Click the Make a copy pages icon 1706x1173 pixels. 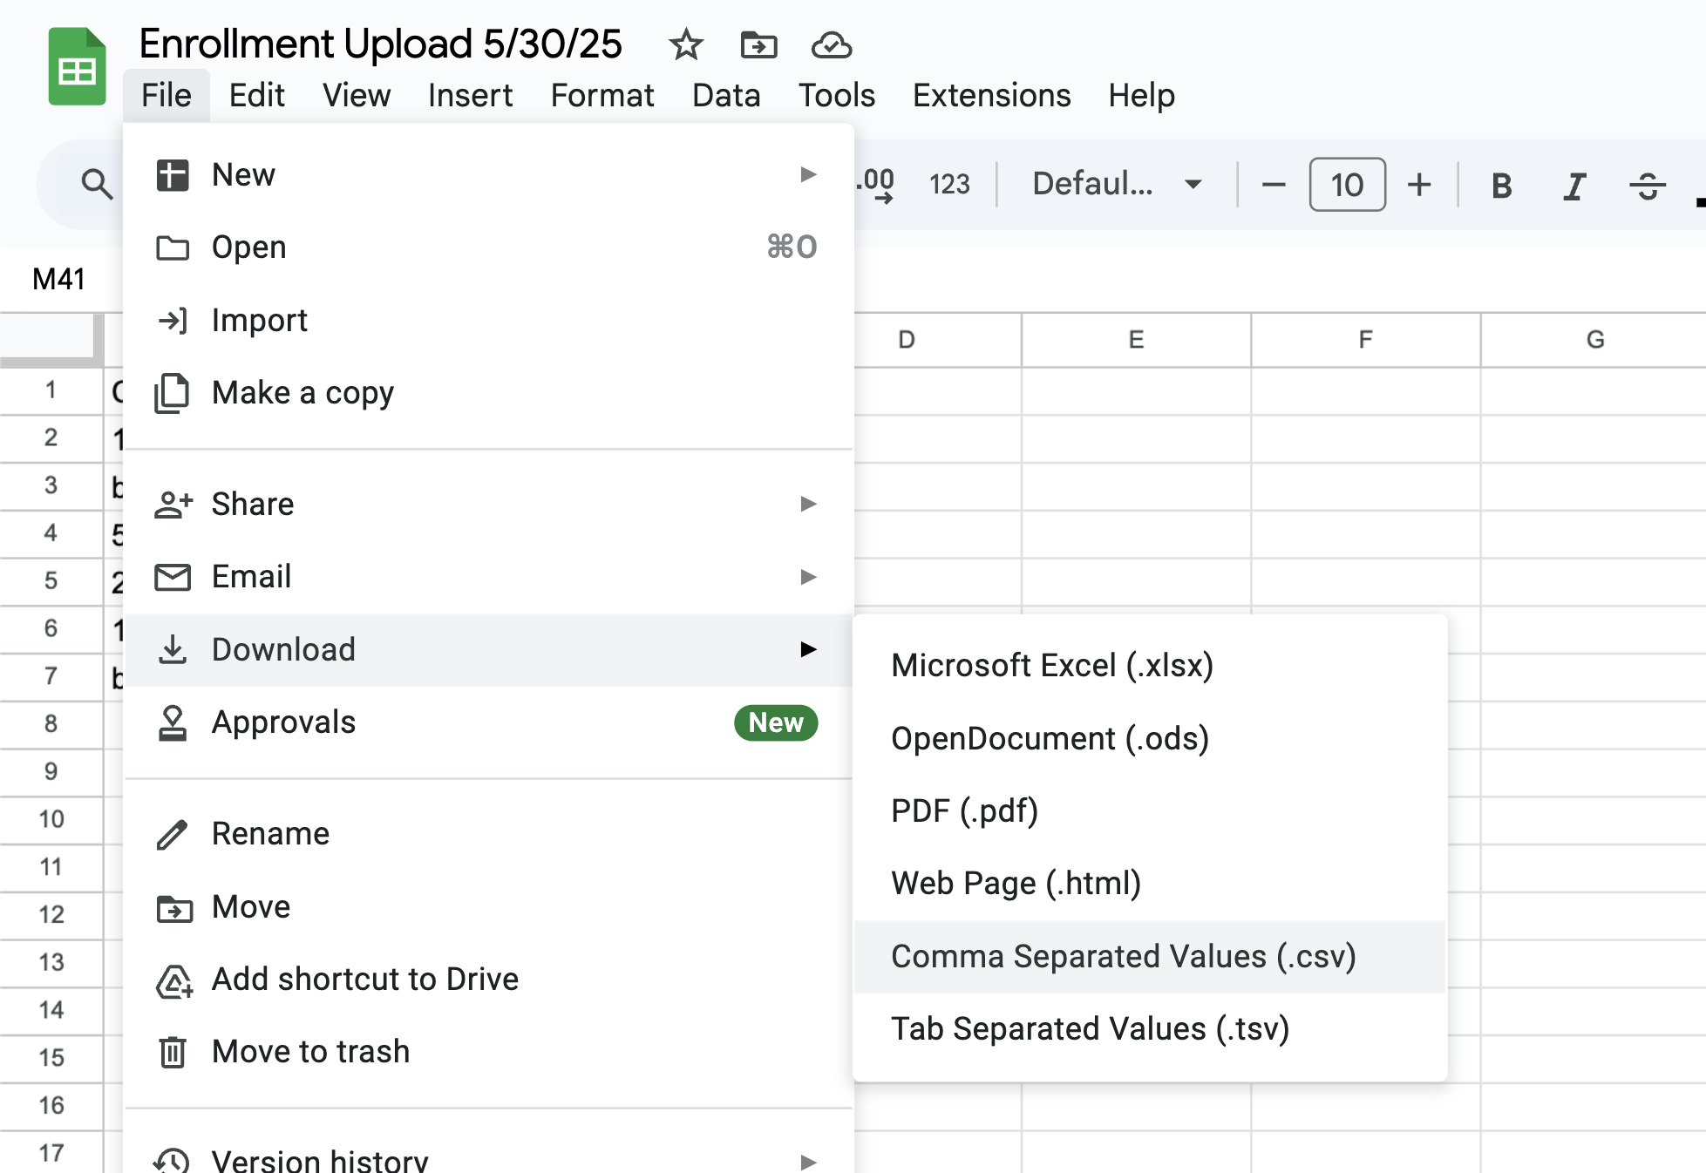pos(172,393)
